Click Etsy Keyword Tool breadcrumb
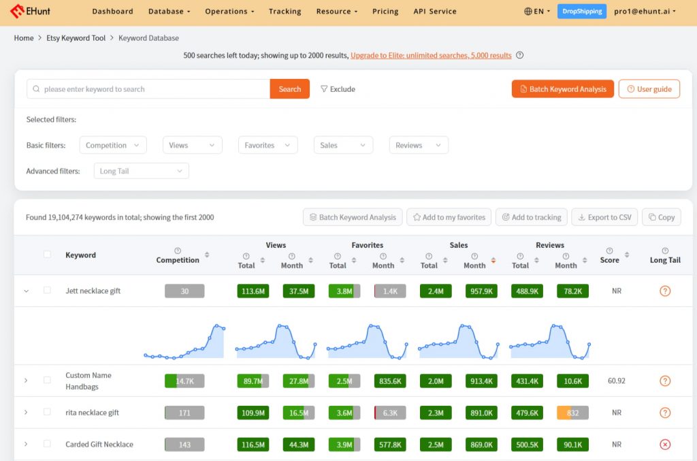Viewport: 697px width, 461px height. click(x=76, y=38)
